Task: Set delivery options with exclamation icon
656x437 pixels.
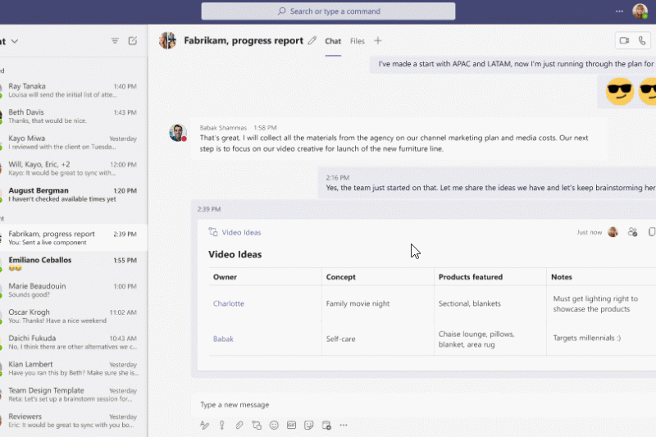Action: [x=221, y=426]
